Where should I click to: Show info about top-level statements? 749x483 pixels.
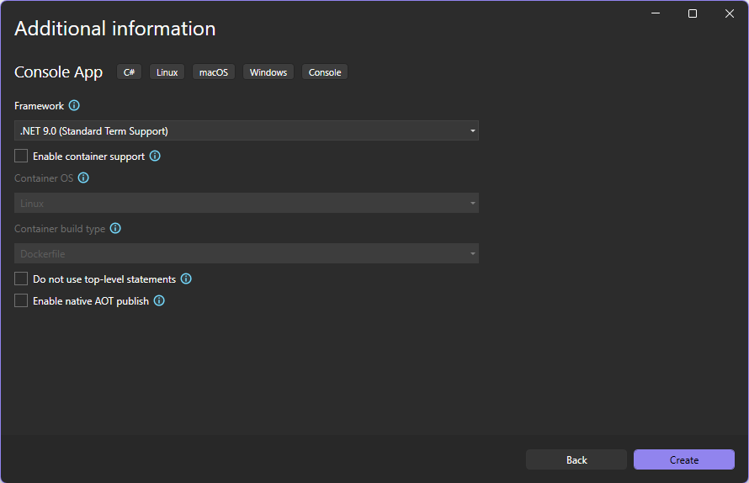186,279
